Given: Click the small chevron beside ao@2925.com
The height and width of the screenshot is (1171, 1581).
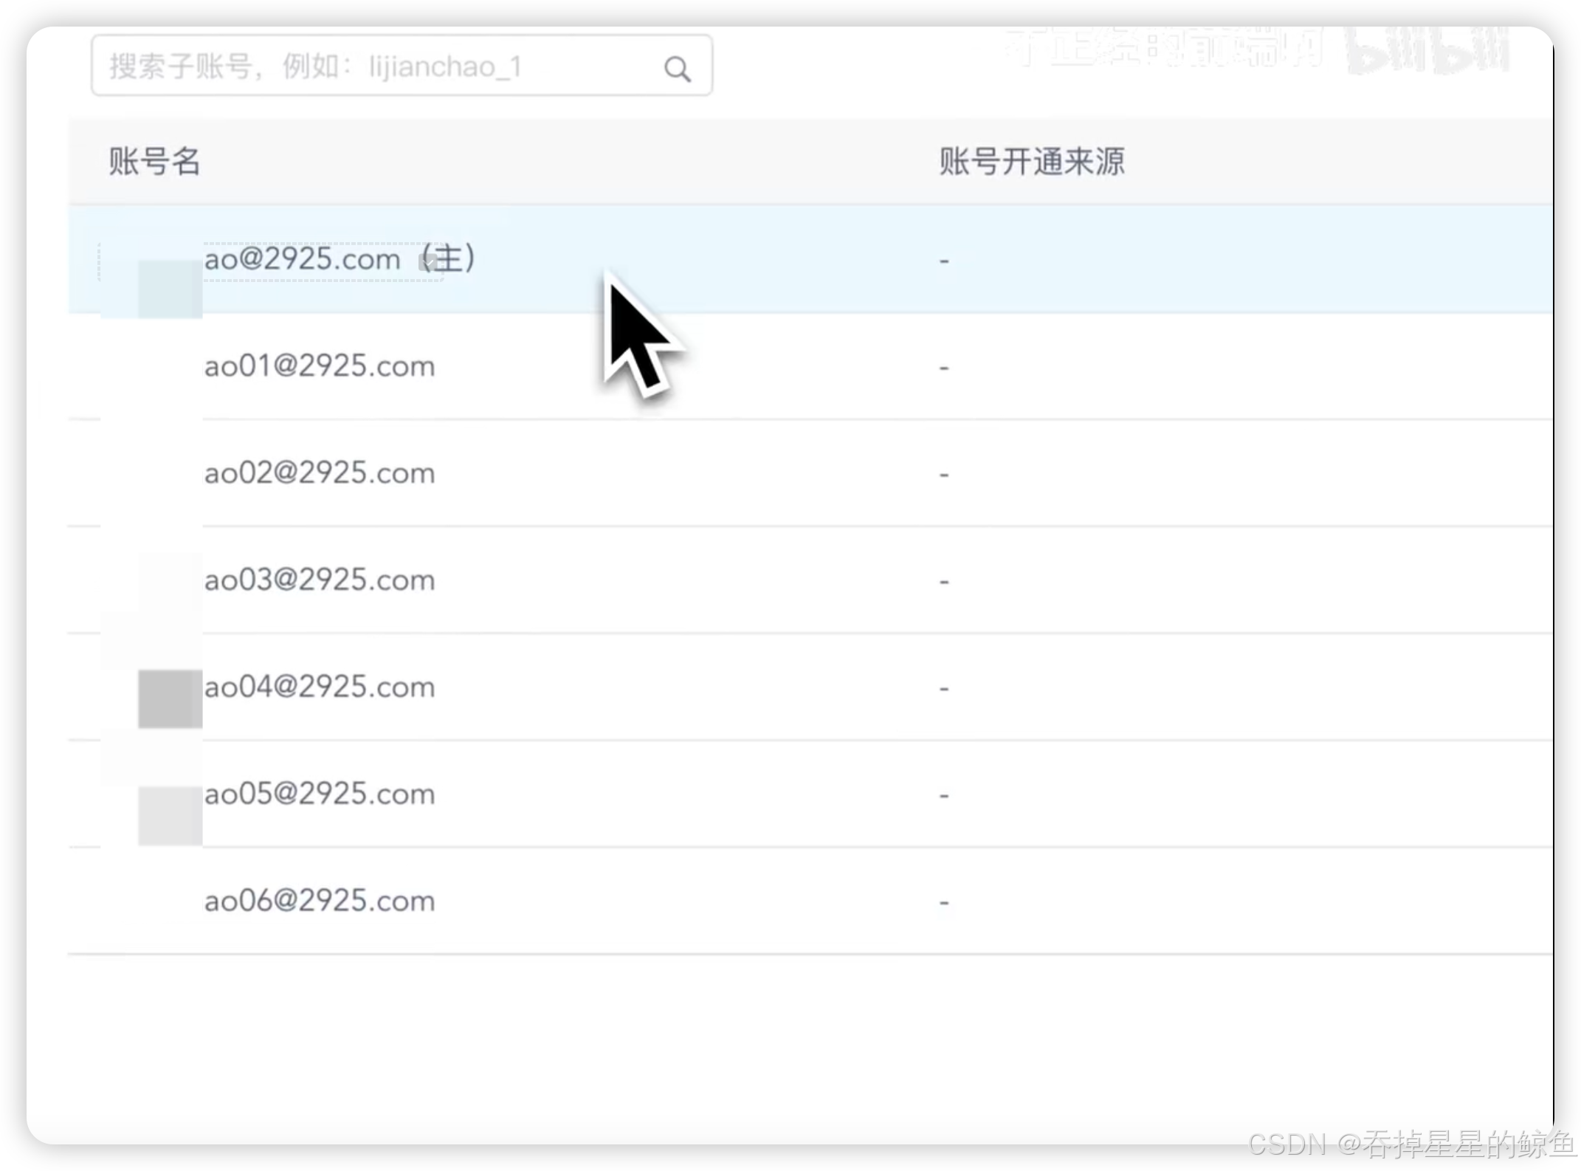Looking at the screenshot, I should pos(427,262).
